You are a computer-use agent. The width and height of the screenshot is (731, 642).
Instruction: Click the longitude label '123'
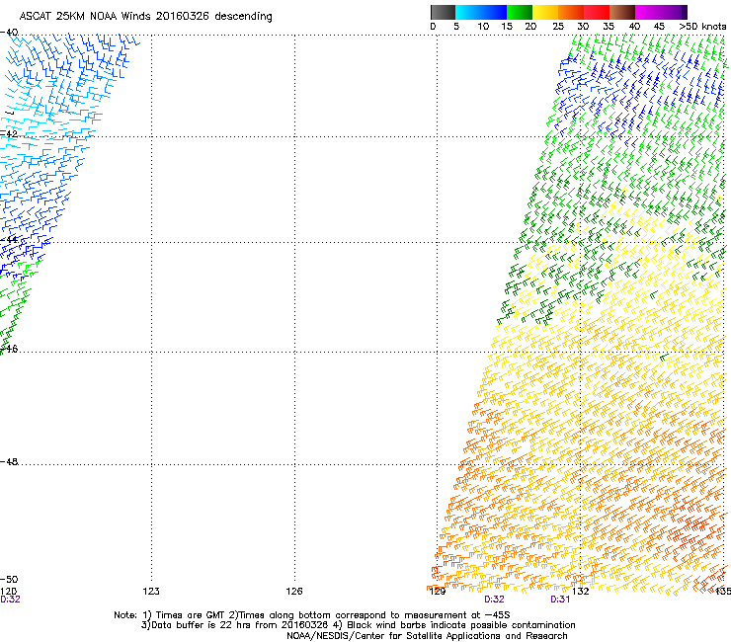pos(151,592)
